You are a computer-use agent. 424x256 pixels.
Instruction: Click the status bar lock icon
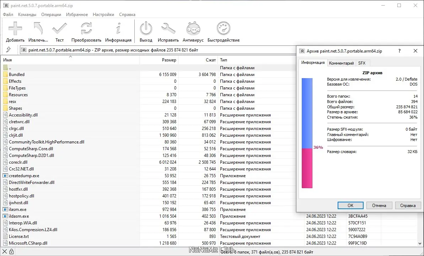pyautogui.click(x=12, y=252)
